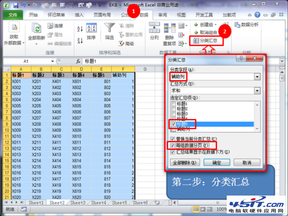Toggle the 每组数据分页 checkbox
Image resolution: width=288 pixels, height=216 pixels.
(172, 146)
